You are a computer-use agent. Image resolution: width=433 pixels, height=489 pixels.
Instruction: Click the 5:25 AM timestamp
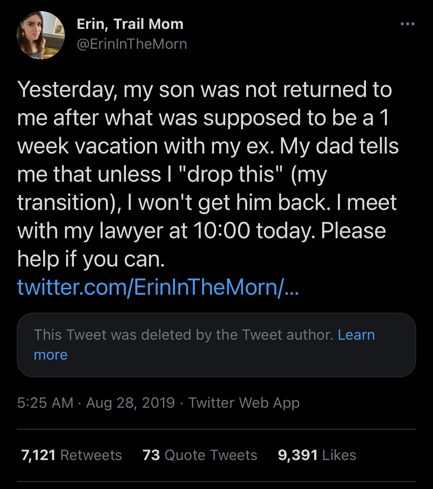[x=45, y=403]
